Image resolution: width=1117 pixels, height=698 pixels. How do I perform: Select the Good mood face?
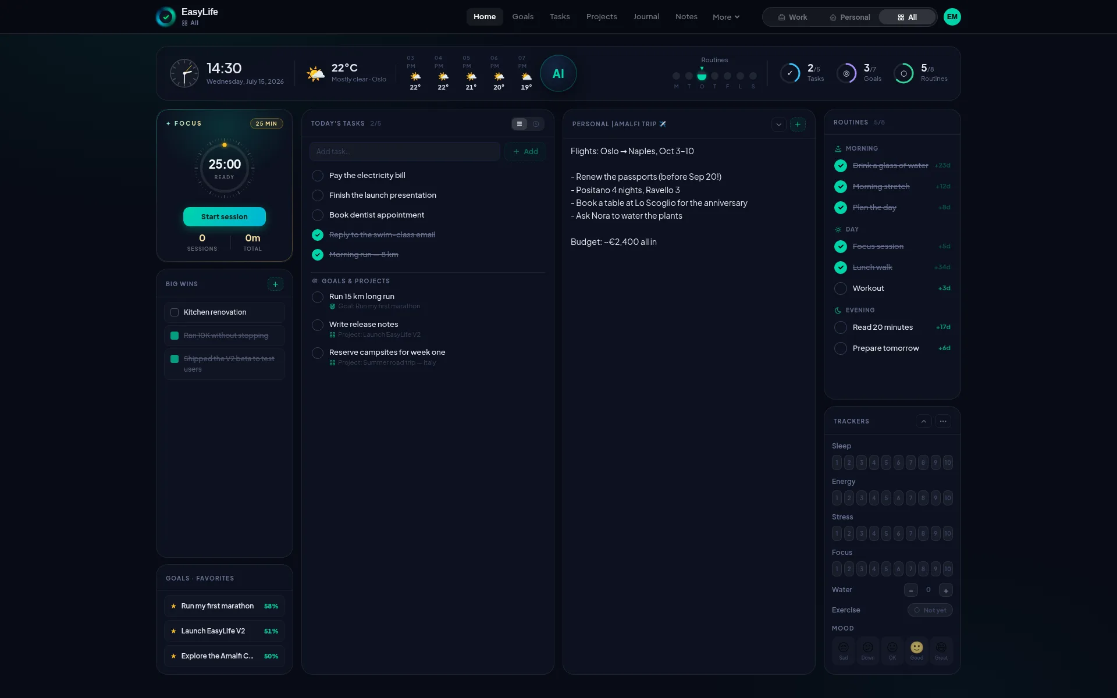tap(917, 650)
